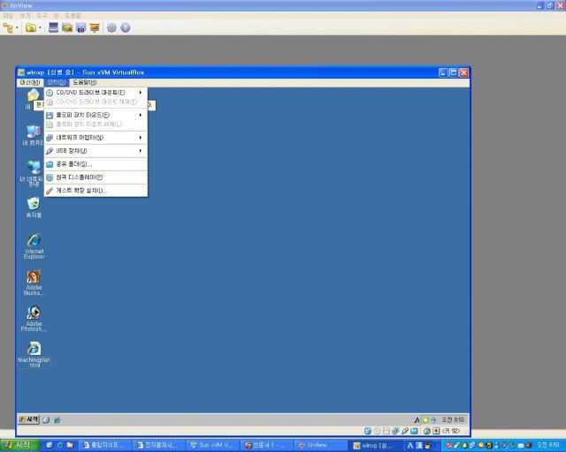Open the VirtualBox 도움말(H) menu

point(85,82)
